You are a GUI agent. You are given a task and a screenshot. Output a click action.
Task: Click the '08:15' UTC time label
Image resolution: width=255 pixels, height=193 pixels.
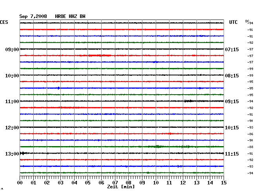[232, 76]
